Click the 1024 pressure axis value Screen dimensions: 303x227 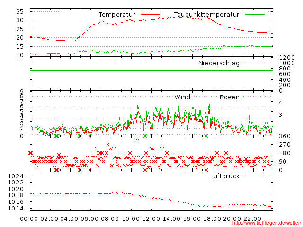[x=16, y=176]
